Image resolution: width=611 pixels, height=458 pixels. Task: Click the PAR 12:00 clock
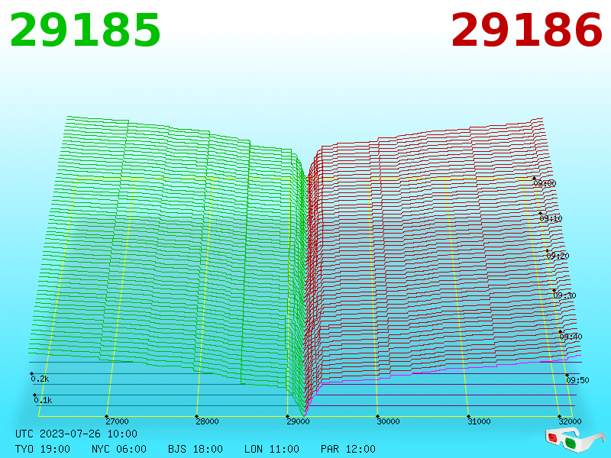348,449
